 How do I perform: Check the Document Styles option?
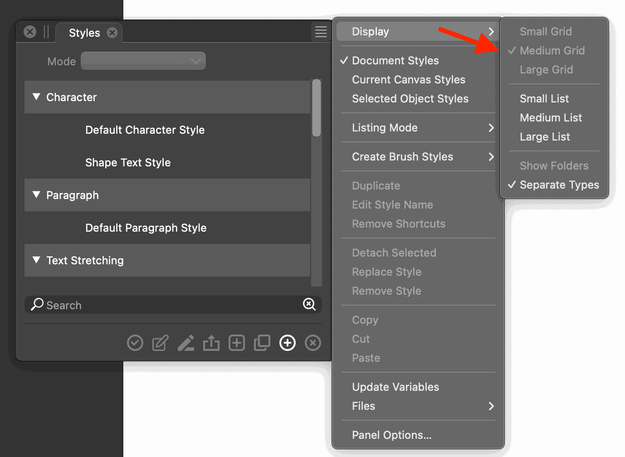[x=395, y=61]
